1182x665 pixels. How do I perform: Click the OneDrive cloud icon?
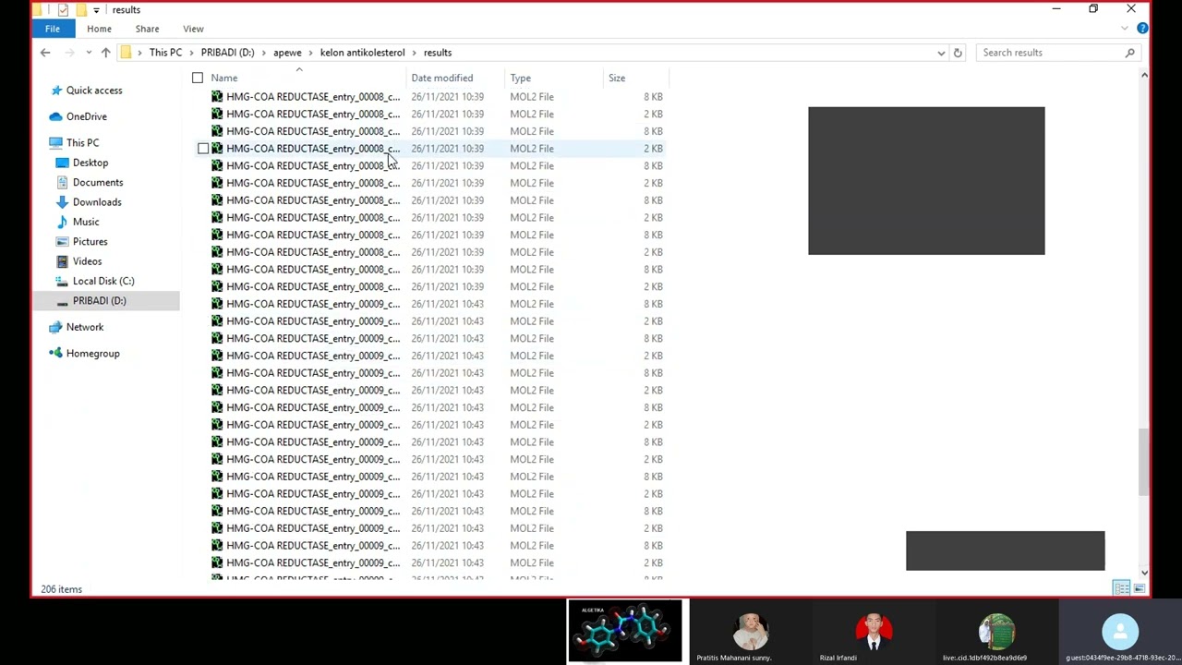click(x=55, y=116)
